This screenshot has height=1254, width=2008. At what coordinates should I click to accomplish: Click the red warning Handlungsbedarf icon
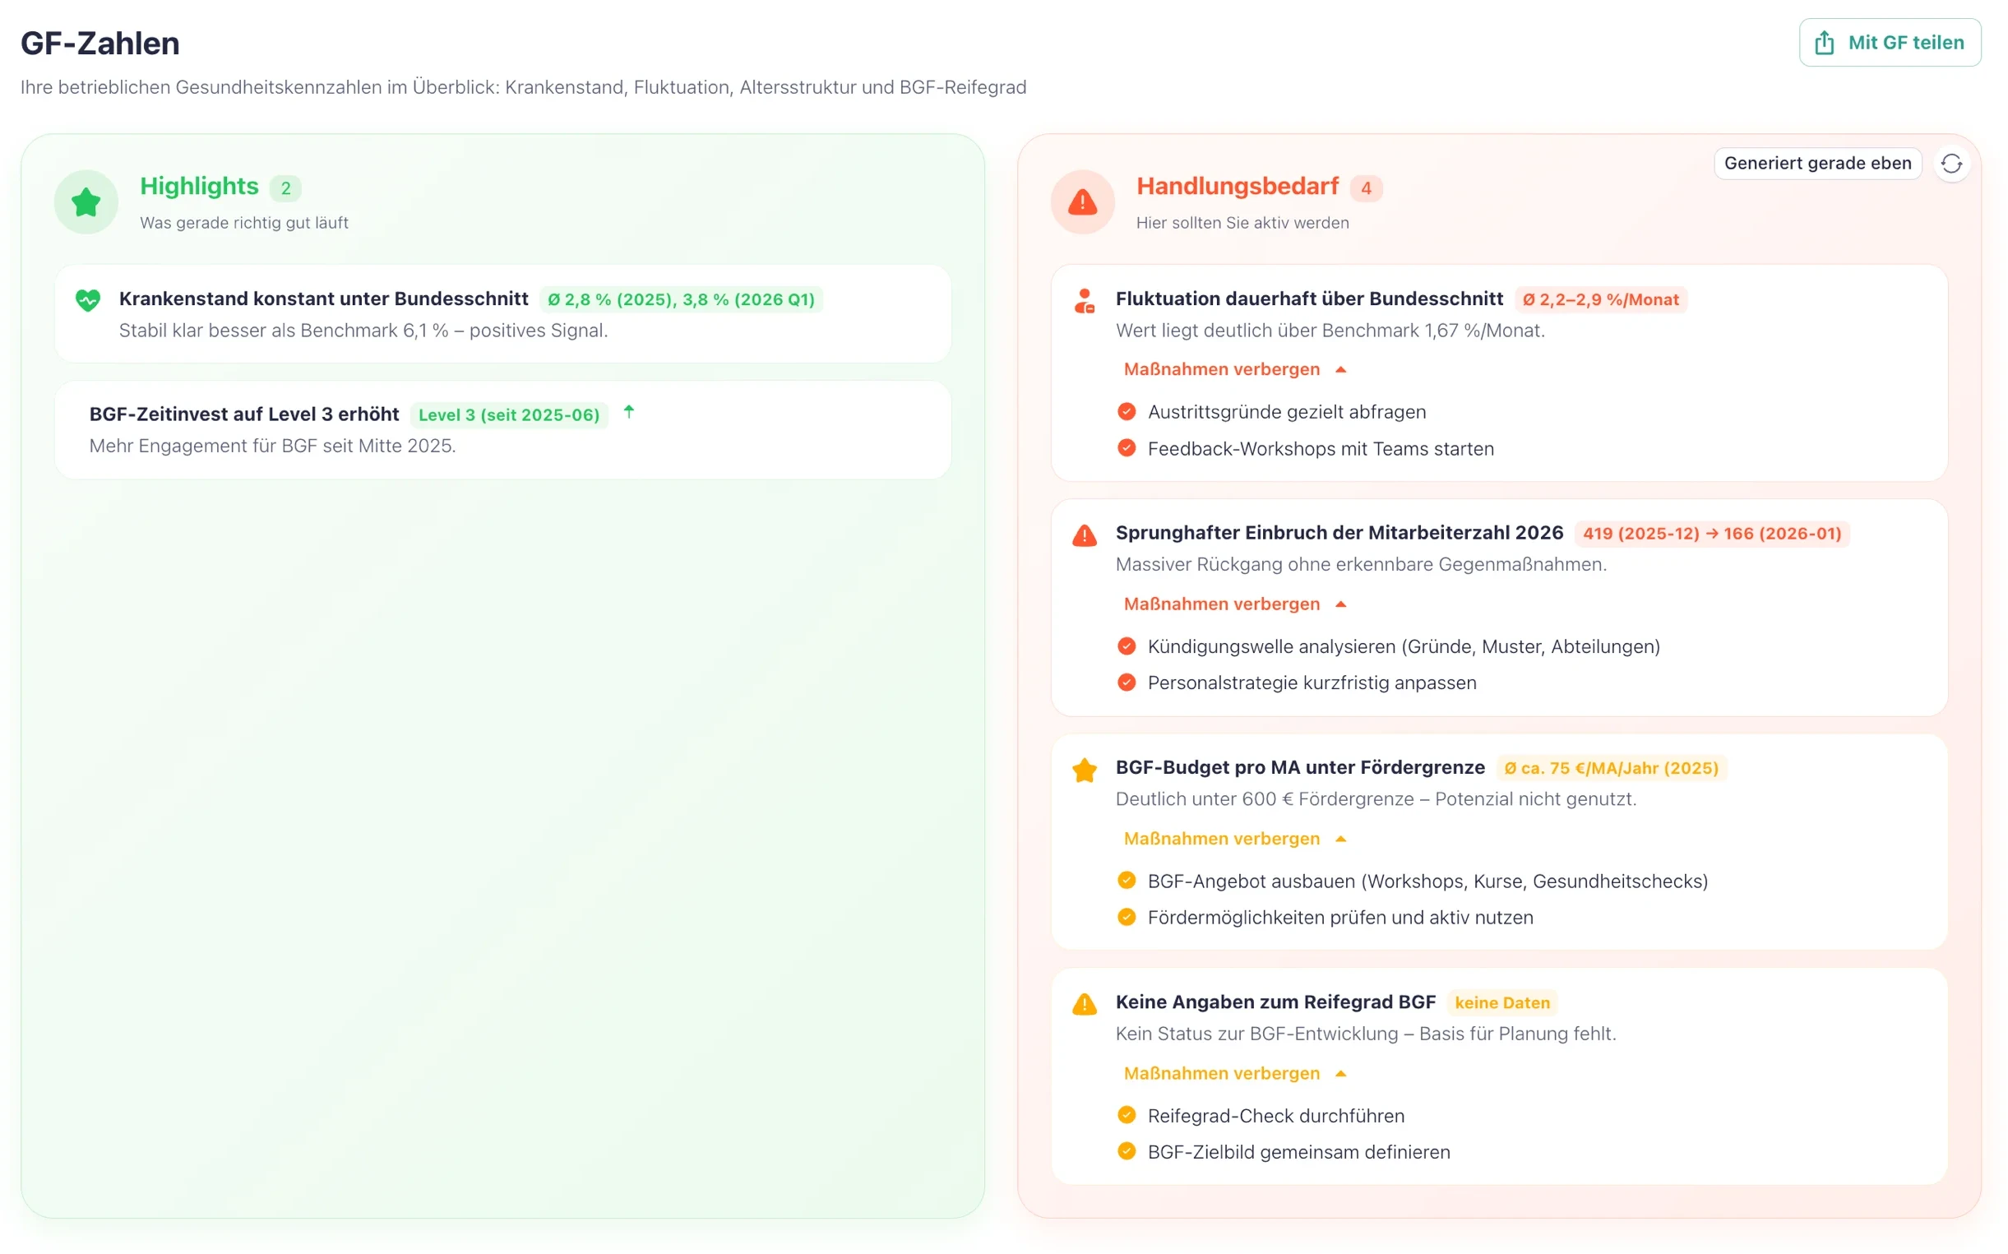1082,201
